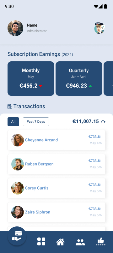Screen dimensions: 113x253
Task: Tap the pilot mascot avatar icon
Action: point(100,28)
